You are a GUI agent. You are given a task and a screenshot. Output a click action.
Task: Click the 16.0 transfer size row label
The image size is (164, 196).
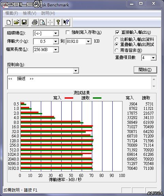[15, 127]
